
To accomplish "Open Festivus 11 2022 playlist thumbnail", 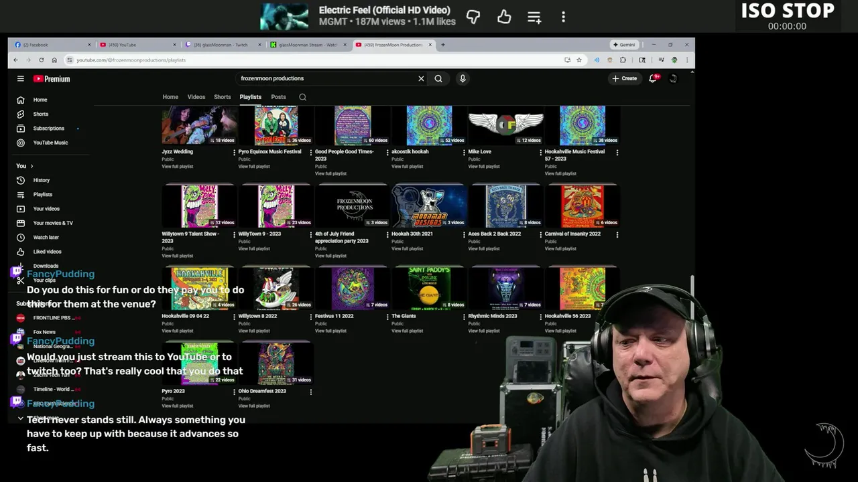I will pos(353,289).
